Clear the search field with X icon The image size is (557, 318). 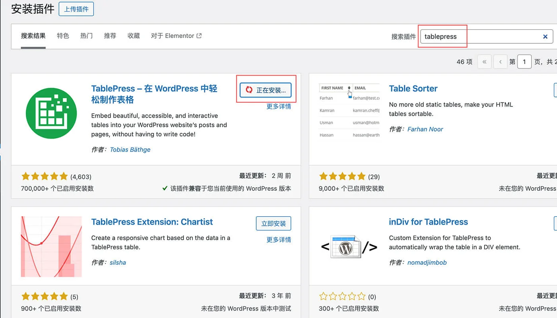[545, 37]
